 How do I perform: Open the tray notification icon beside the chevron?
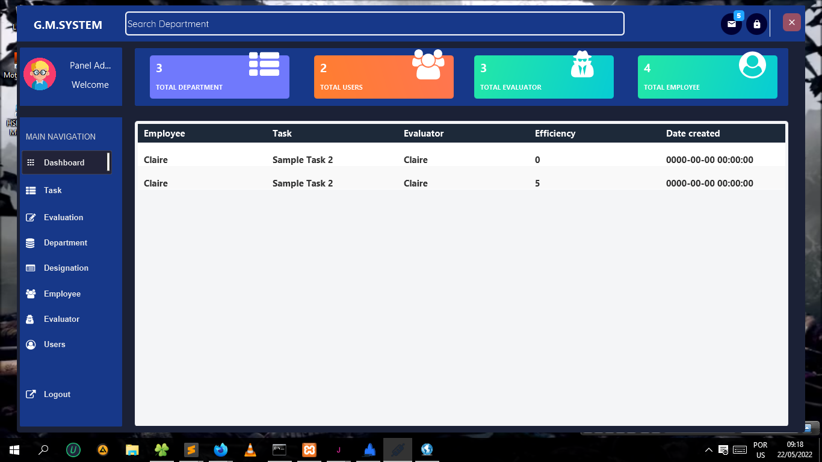724,449
